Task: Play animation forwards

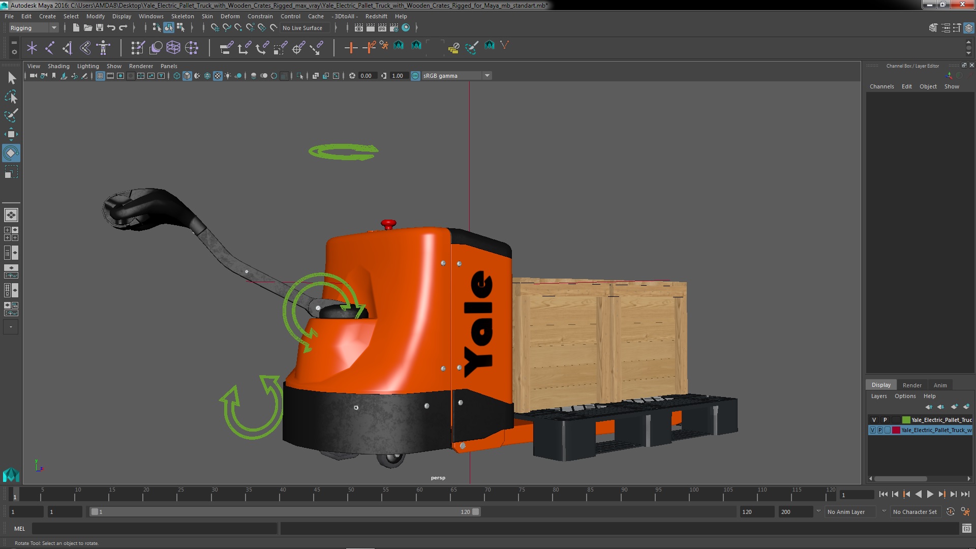Action: pos(930,495)
